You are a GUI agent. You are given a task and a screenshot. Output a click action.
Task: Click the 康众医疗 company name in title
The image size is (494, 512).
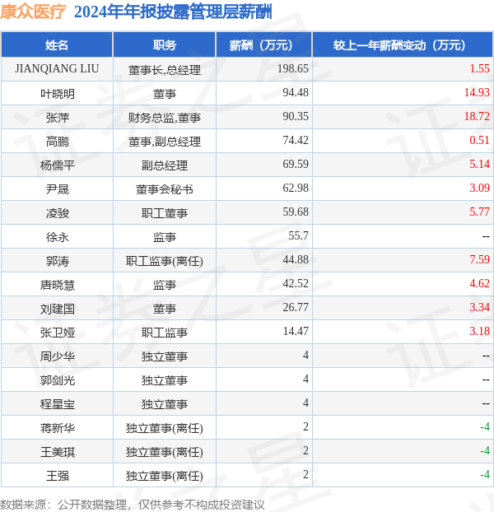tap(33, 12)
